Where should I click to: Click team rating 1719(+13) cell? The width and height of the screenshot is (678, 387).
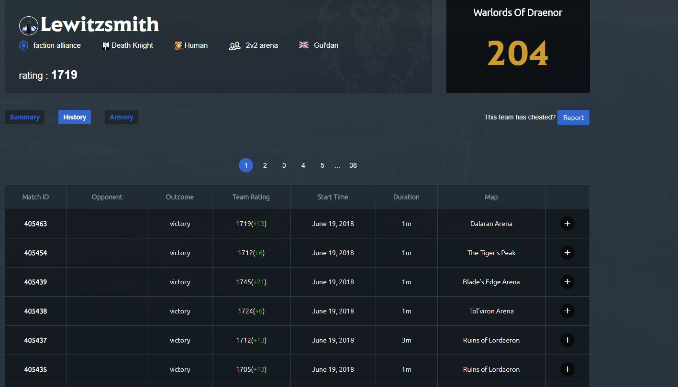(x=251, y=224)
